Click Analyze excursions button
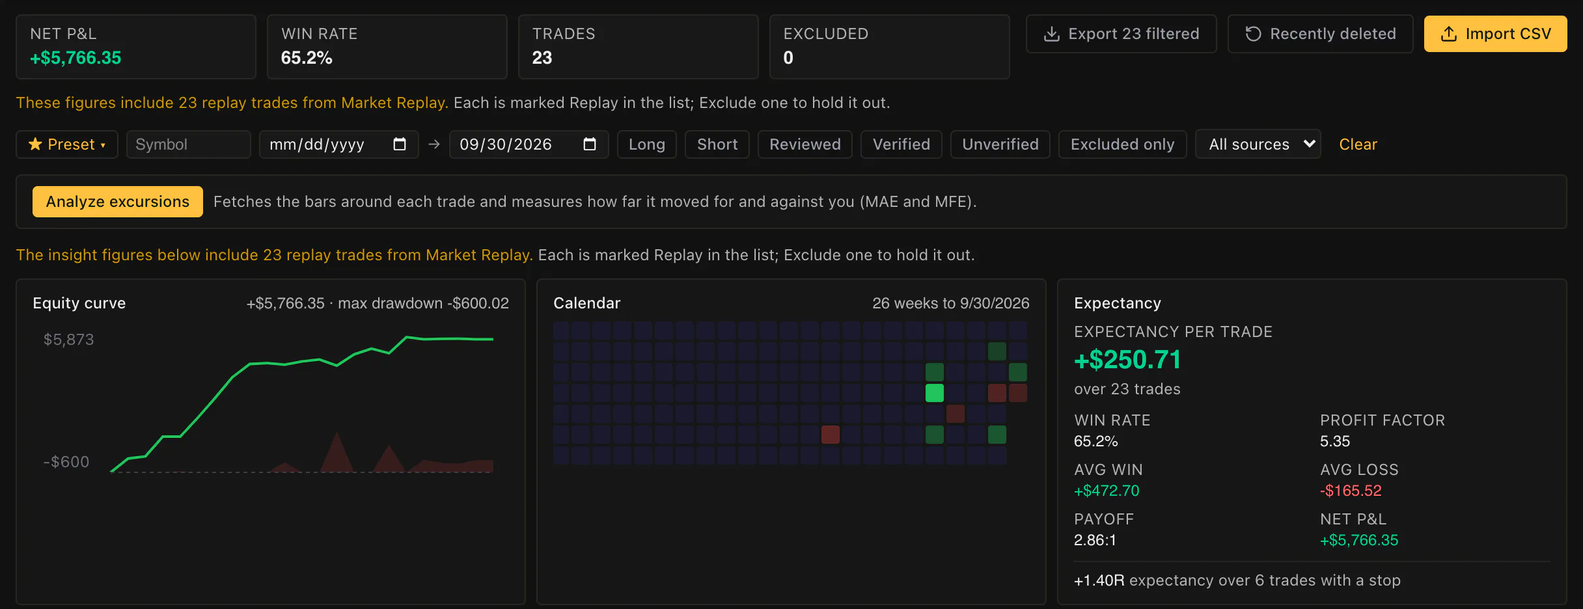The height and width of the screenshot is (609, 1583). (x=118, y=202)
